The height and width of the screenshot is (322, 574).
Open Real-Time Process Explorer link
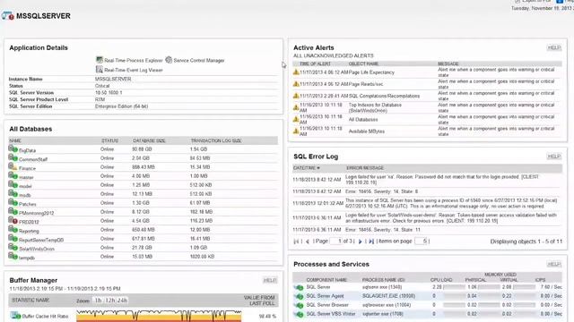coord(134,60)
